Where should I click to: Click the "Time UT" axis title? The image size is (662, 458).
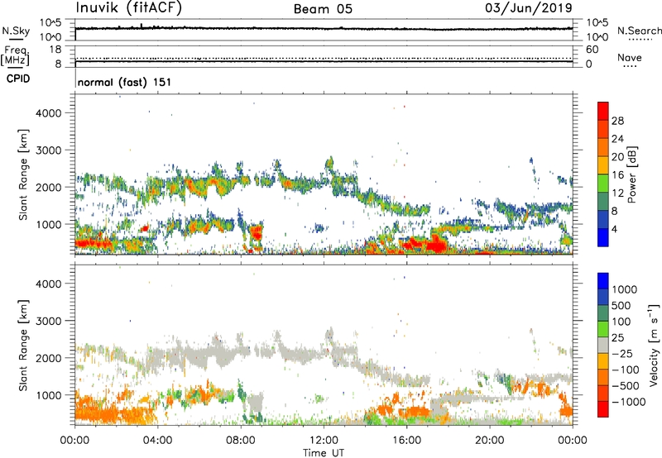[324, 453]
